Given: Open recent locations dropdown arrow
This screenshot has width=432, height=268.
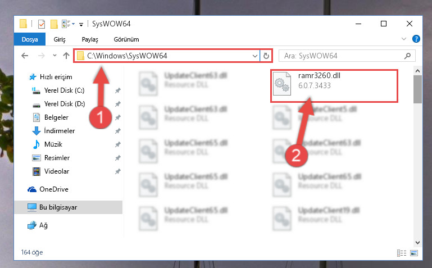Looking at the screenshot, I should pyautogui.click(x=54, y=56).
